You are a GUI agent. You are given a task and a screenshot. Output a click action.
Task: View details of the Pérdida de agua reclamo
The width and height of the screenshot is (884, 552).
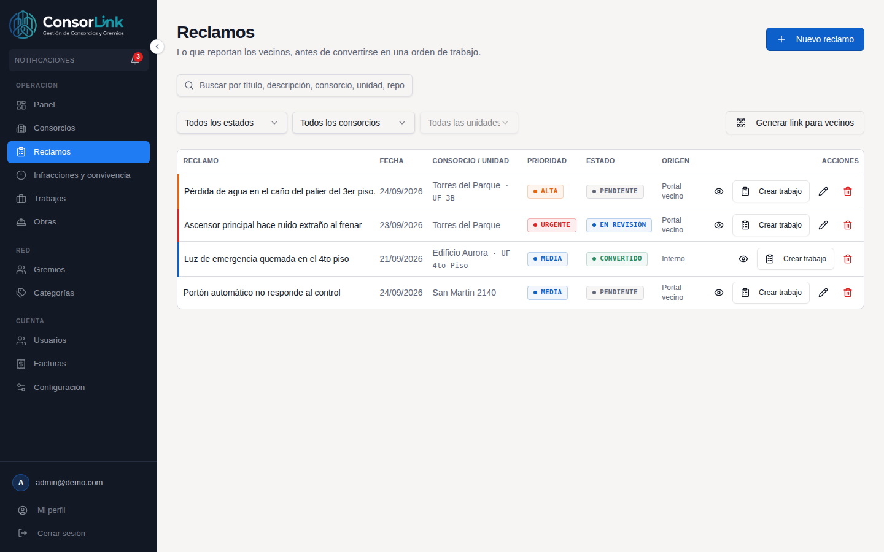pos(719,191)
